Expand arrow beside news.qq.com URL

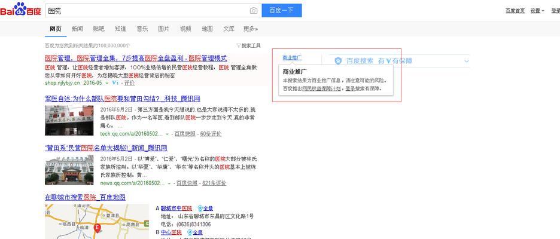point(169,183)
